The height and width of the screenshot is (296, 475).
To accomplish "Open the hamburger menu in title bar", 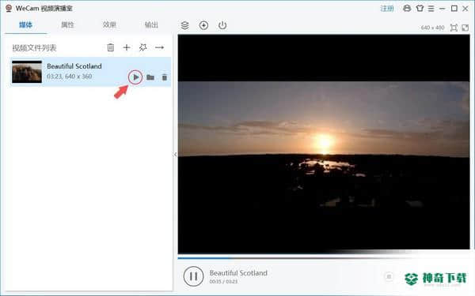I will (431, 9).
